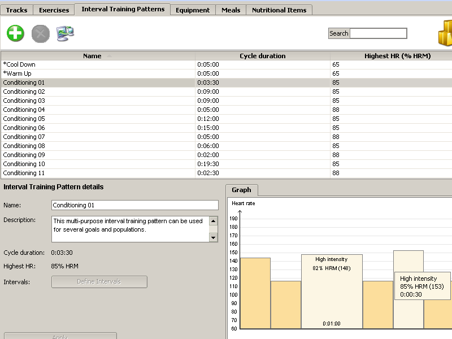Go to the Equipment tab
452x339 pixels.
tap(192, 10)
